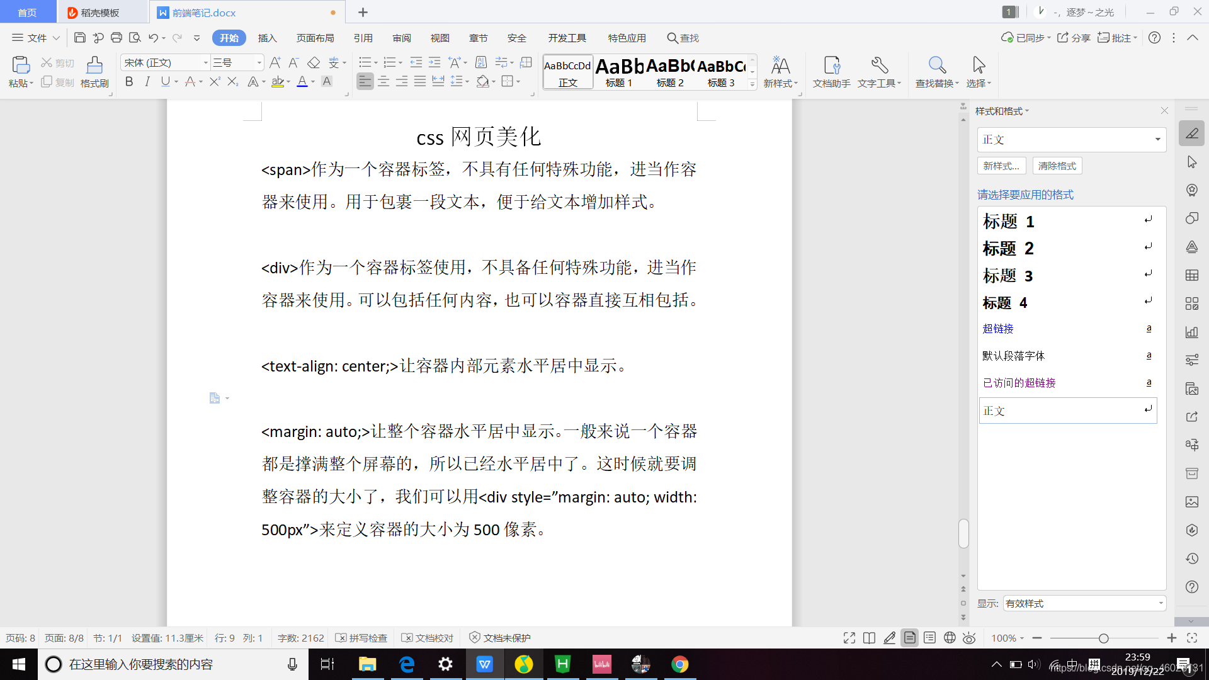This screenshot has height=680, width=1209.
Task: Click the zoom slider handle
Action: point(1103,638)
